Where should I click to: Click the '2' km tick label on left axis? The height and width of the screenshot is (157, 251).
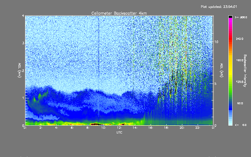click(23, 70)
